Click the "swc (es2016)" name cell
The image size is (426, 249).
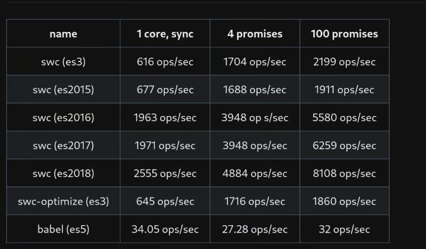[63, 118]
